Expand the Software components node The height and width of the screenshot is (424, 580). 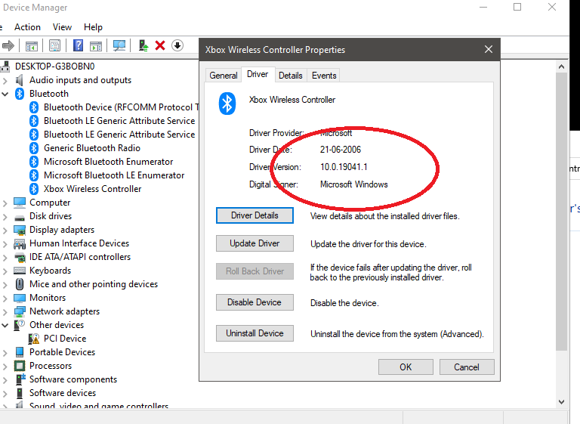tap(5, 380)
